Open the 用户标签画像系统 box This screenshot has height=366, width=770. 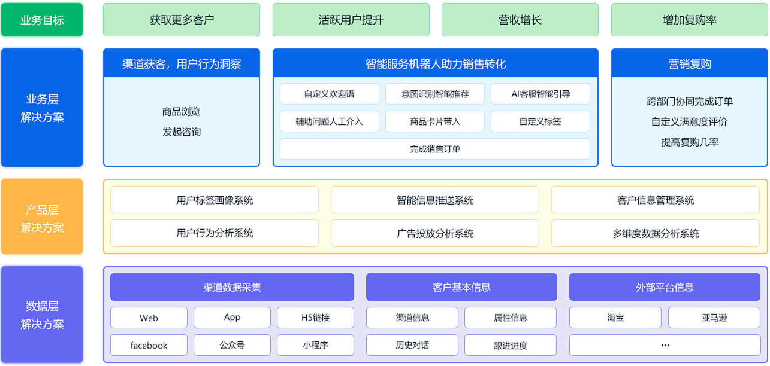[x=215, y=200]
